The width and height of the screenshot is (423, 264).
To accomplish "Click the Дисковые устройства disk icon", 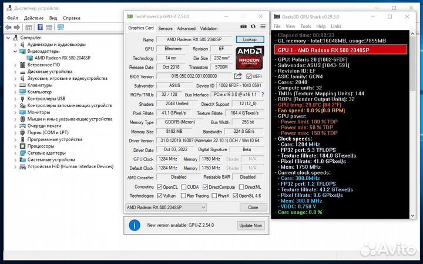I will pos(23,72).
